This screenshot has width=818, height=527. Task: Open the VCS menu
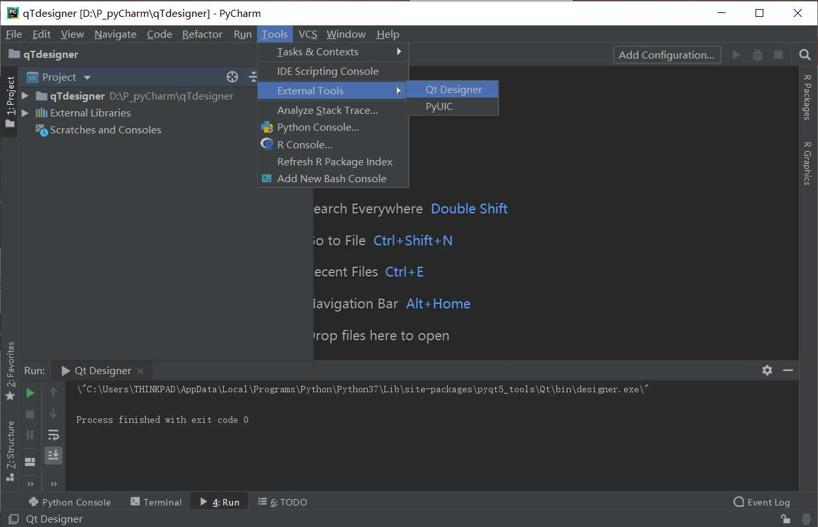click(308, 34)
